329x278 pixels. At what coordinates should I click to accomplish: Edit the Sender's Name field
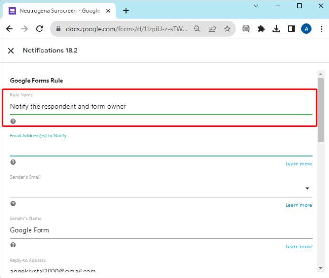click(x=161, y=230)
